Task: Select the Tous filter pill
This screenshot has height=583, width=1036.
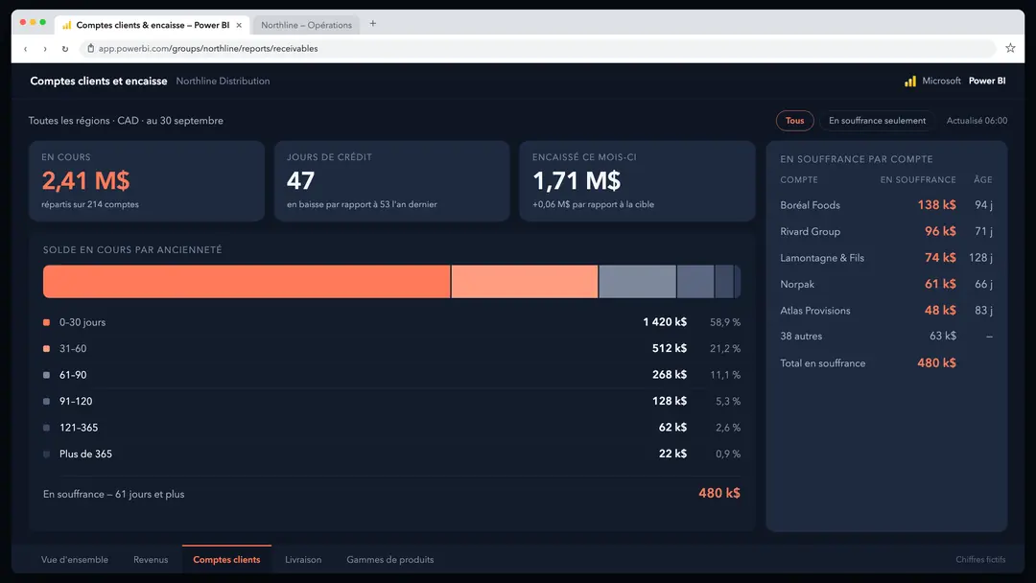Action: pyautogui.click(x=795, y=121)
